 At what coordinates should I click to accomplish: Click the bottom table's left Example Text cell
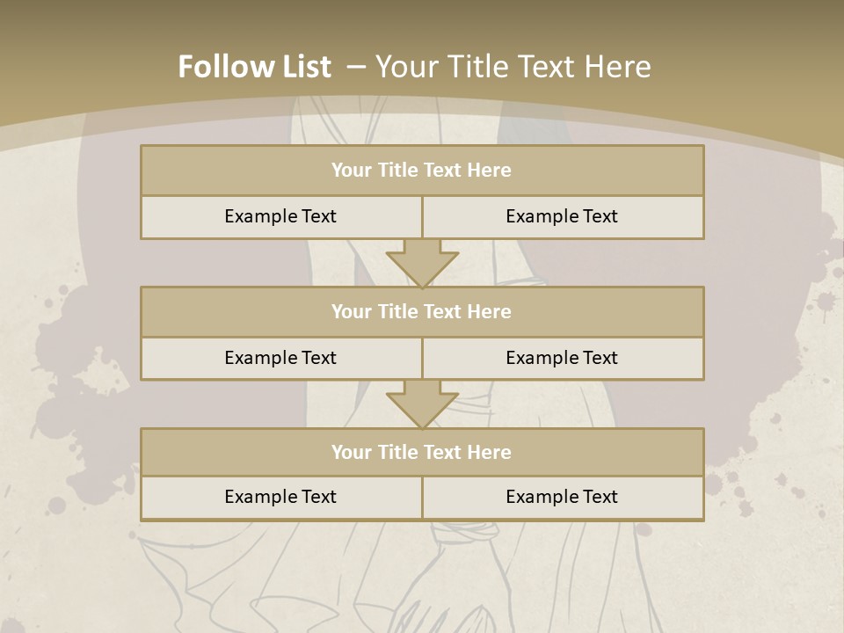pyautogui.click(x=280, y=497)
